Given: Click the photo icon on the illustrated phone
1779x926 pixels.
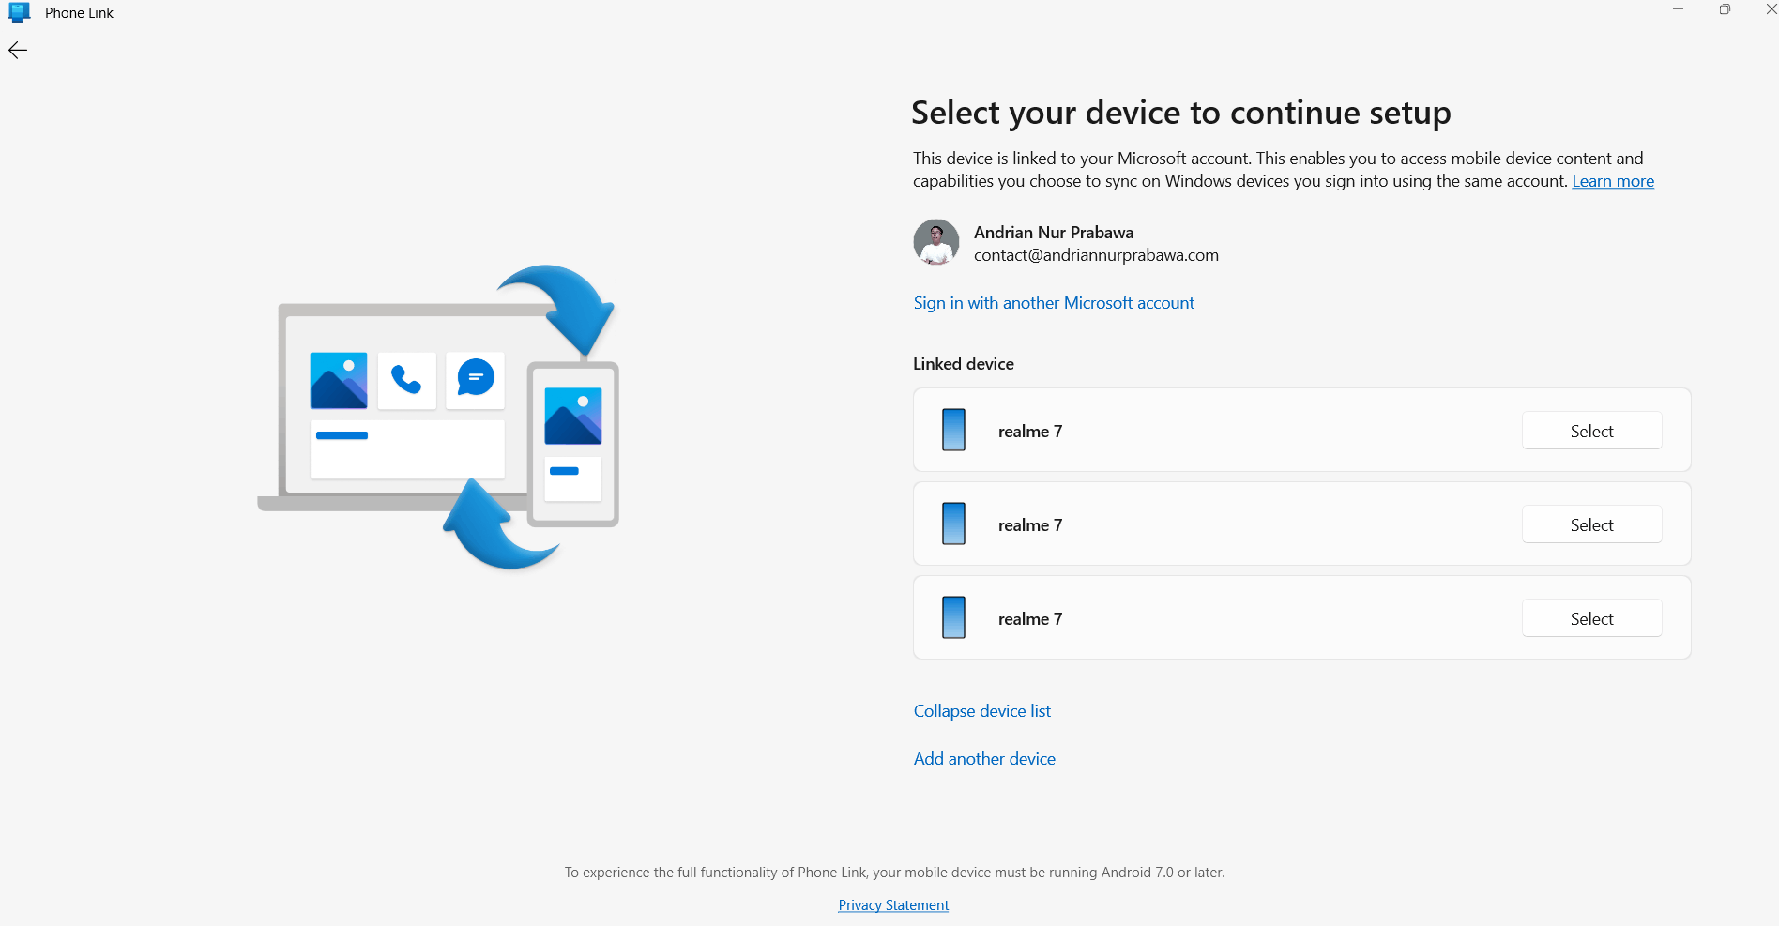Looking at the screenshot, I should [x=573, y=416].
